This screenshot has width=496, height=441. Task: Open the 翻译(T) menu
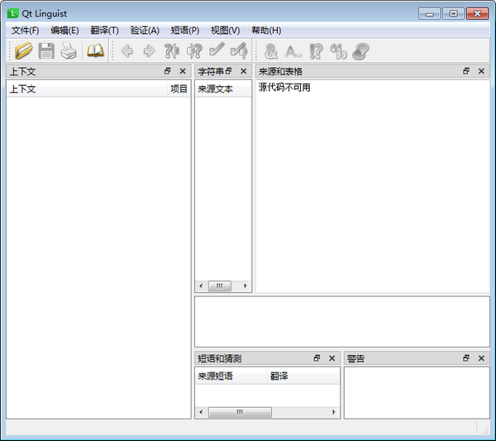(x=104, y=31)
